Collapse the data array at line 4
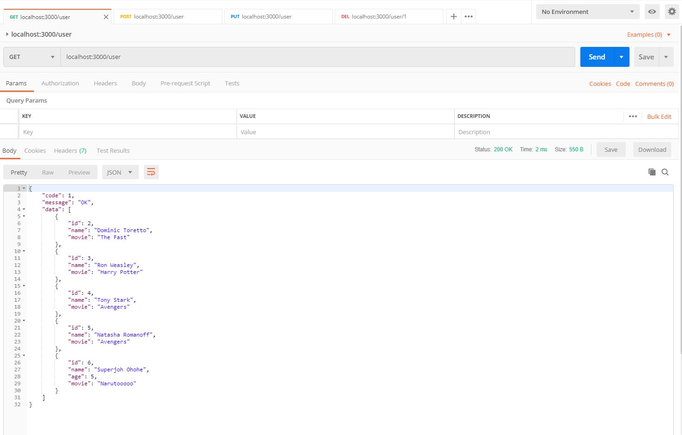This screenshot has width=682, height=435. [24, 209]
